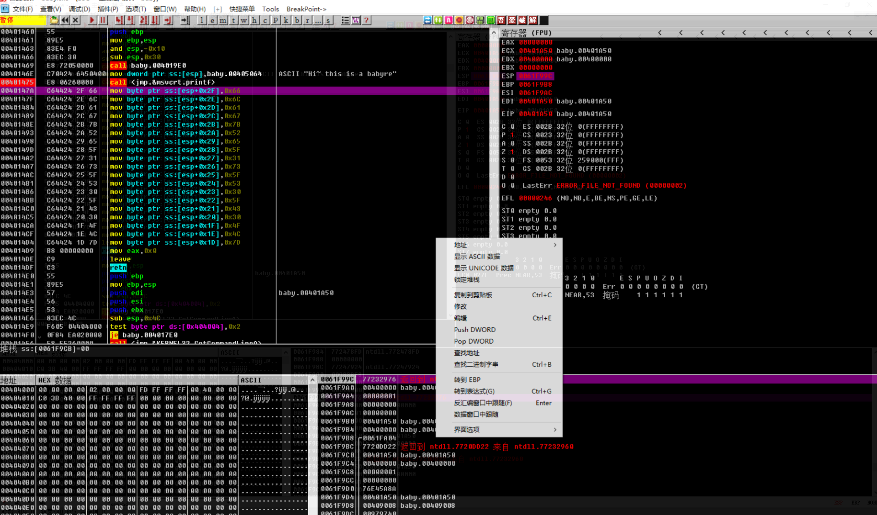The width and height of the screenshot is (877, 515).
Task: Open Call stack with 'k' button
Action: pos(286,20)
